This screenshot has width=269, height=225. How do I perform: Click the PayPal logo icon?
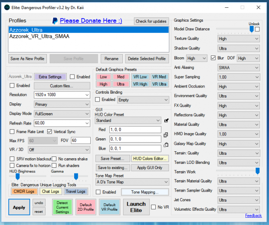click(x=55, y=21)
